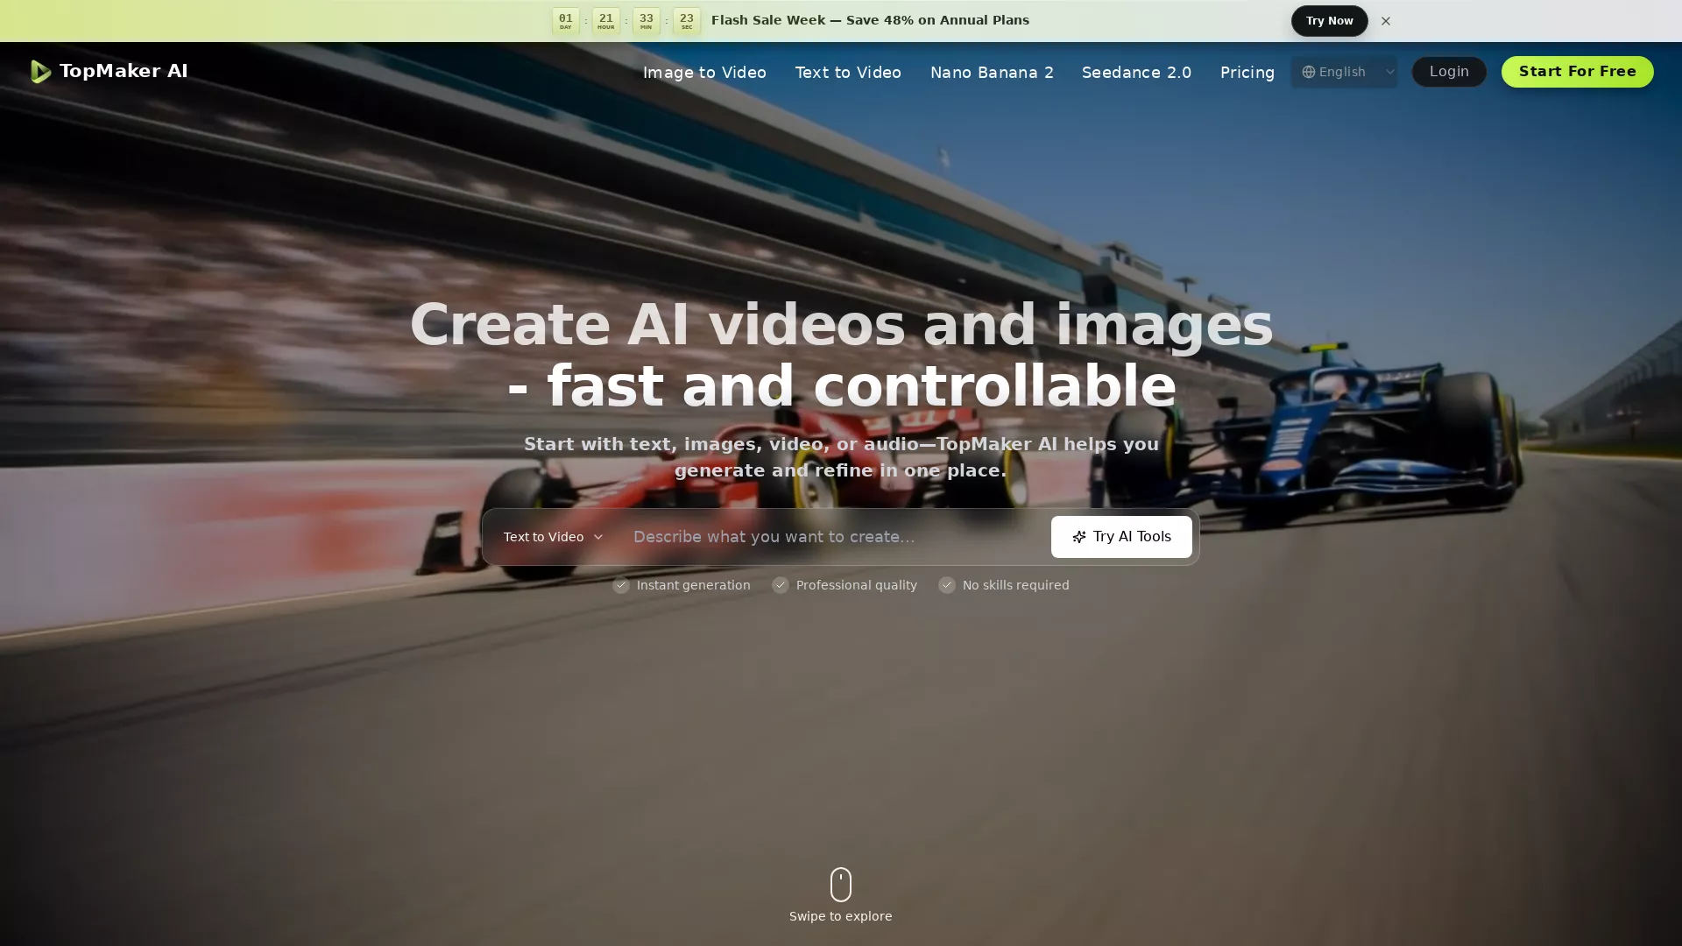Navigate to Seedance 2.0
This screenshot has width=1682, height=946.
click(1136, 73)
